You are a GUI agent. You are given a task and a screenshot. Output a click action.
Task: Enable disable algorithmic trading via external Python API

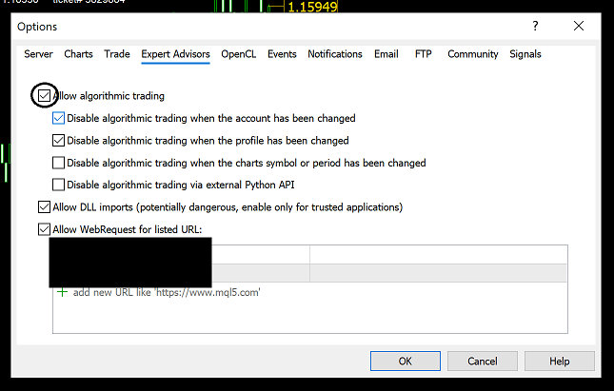click(58, 185)
